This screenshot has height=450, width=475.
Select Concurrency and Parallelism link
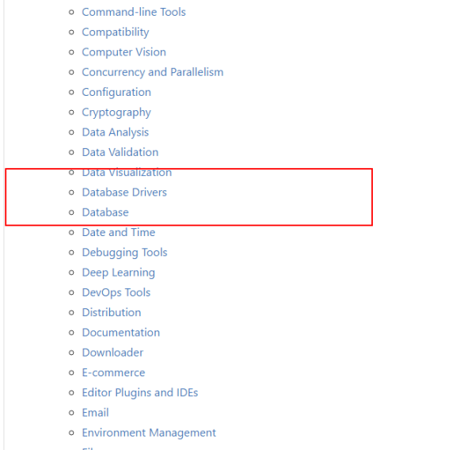pyautogui.click(x=153, y=72)
